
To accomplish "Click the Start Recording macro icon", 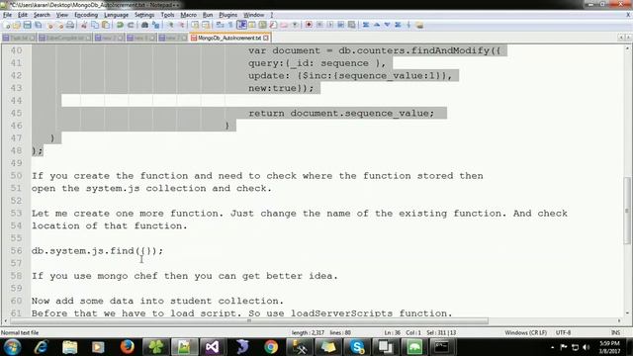I will coord(309,25).
